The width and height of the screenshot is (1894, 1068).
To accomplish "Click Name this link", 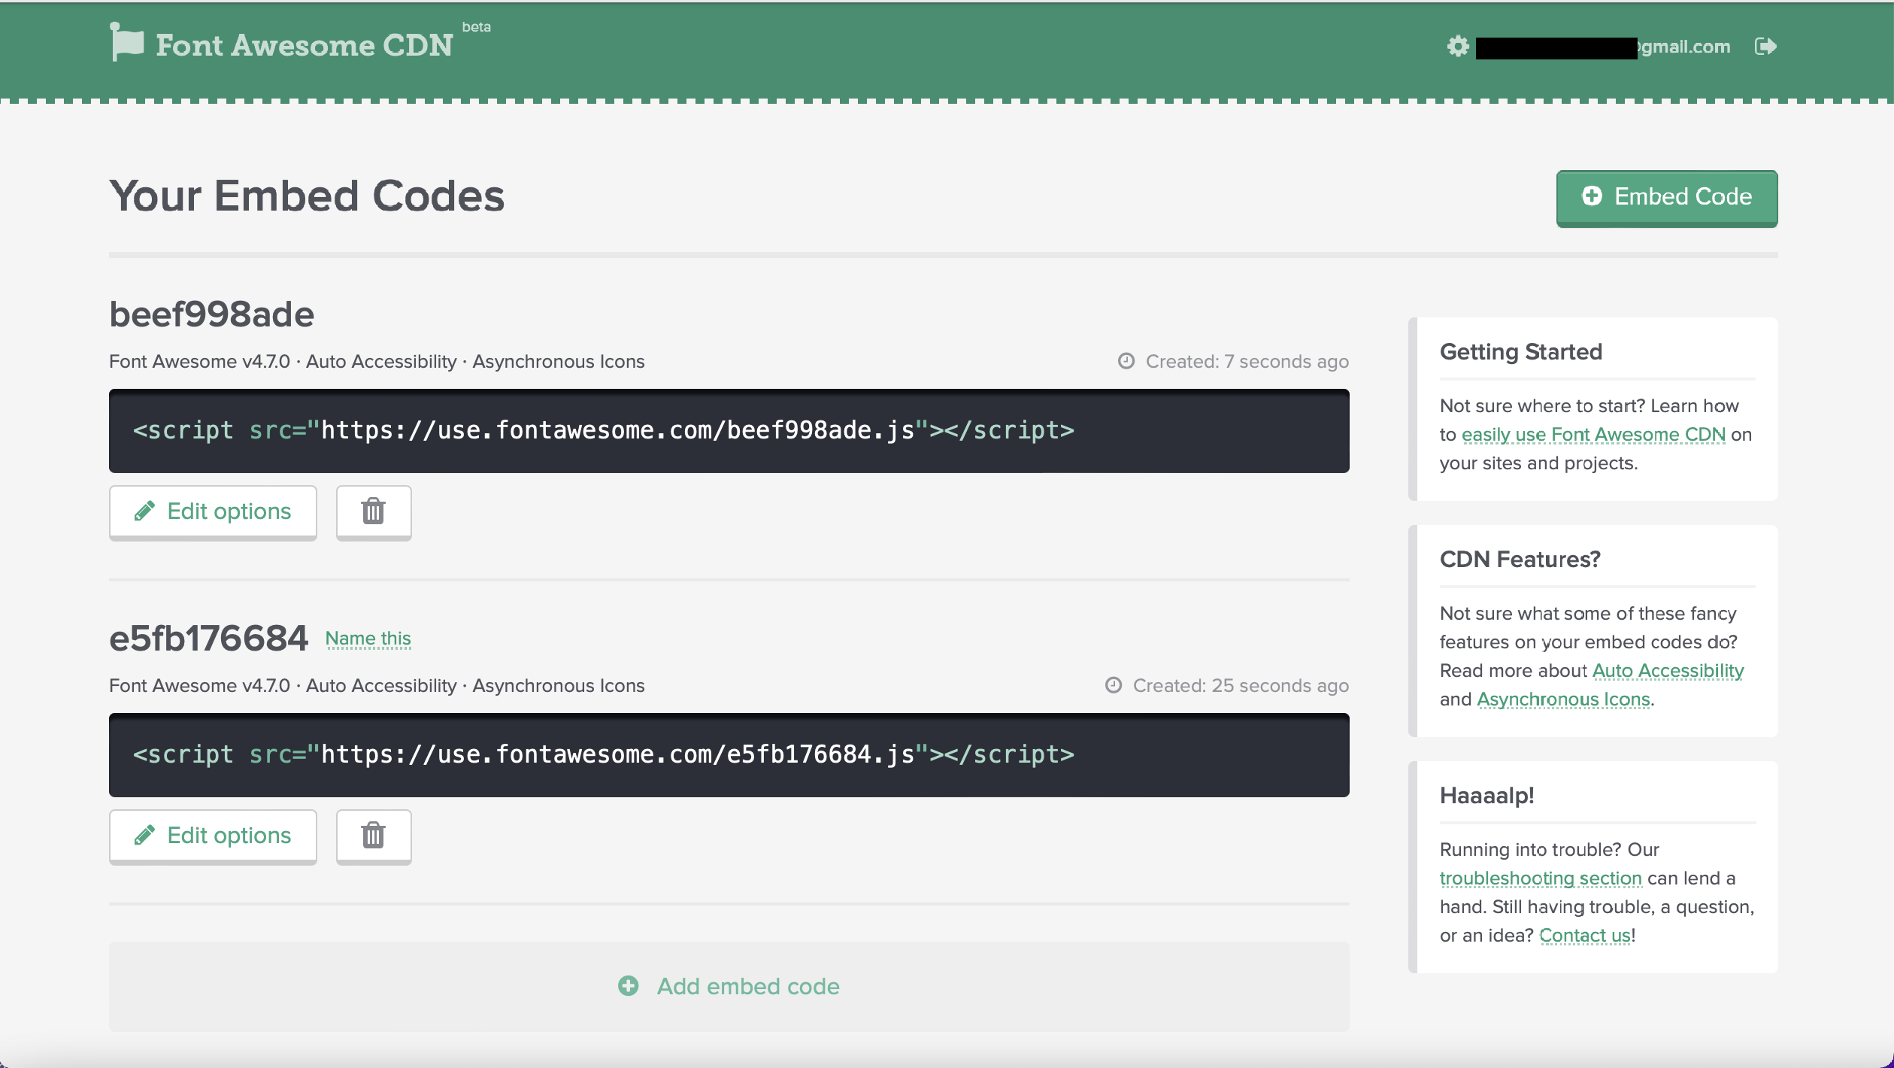I will [368, 639].
